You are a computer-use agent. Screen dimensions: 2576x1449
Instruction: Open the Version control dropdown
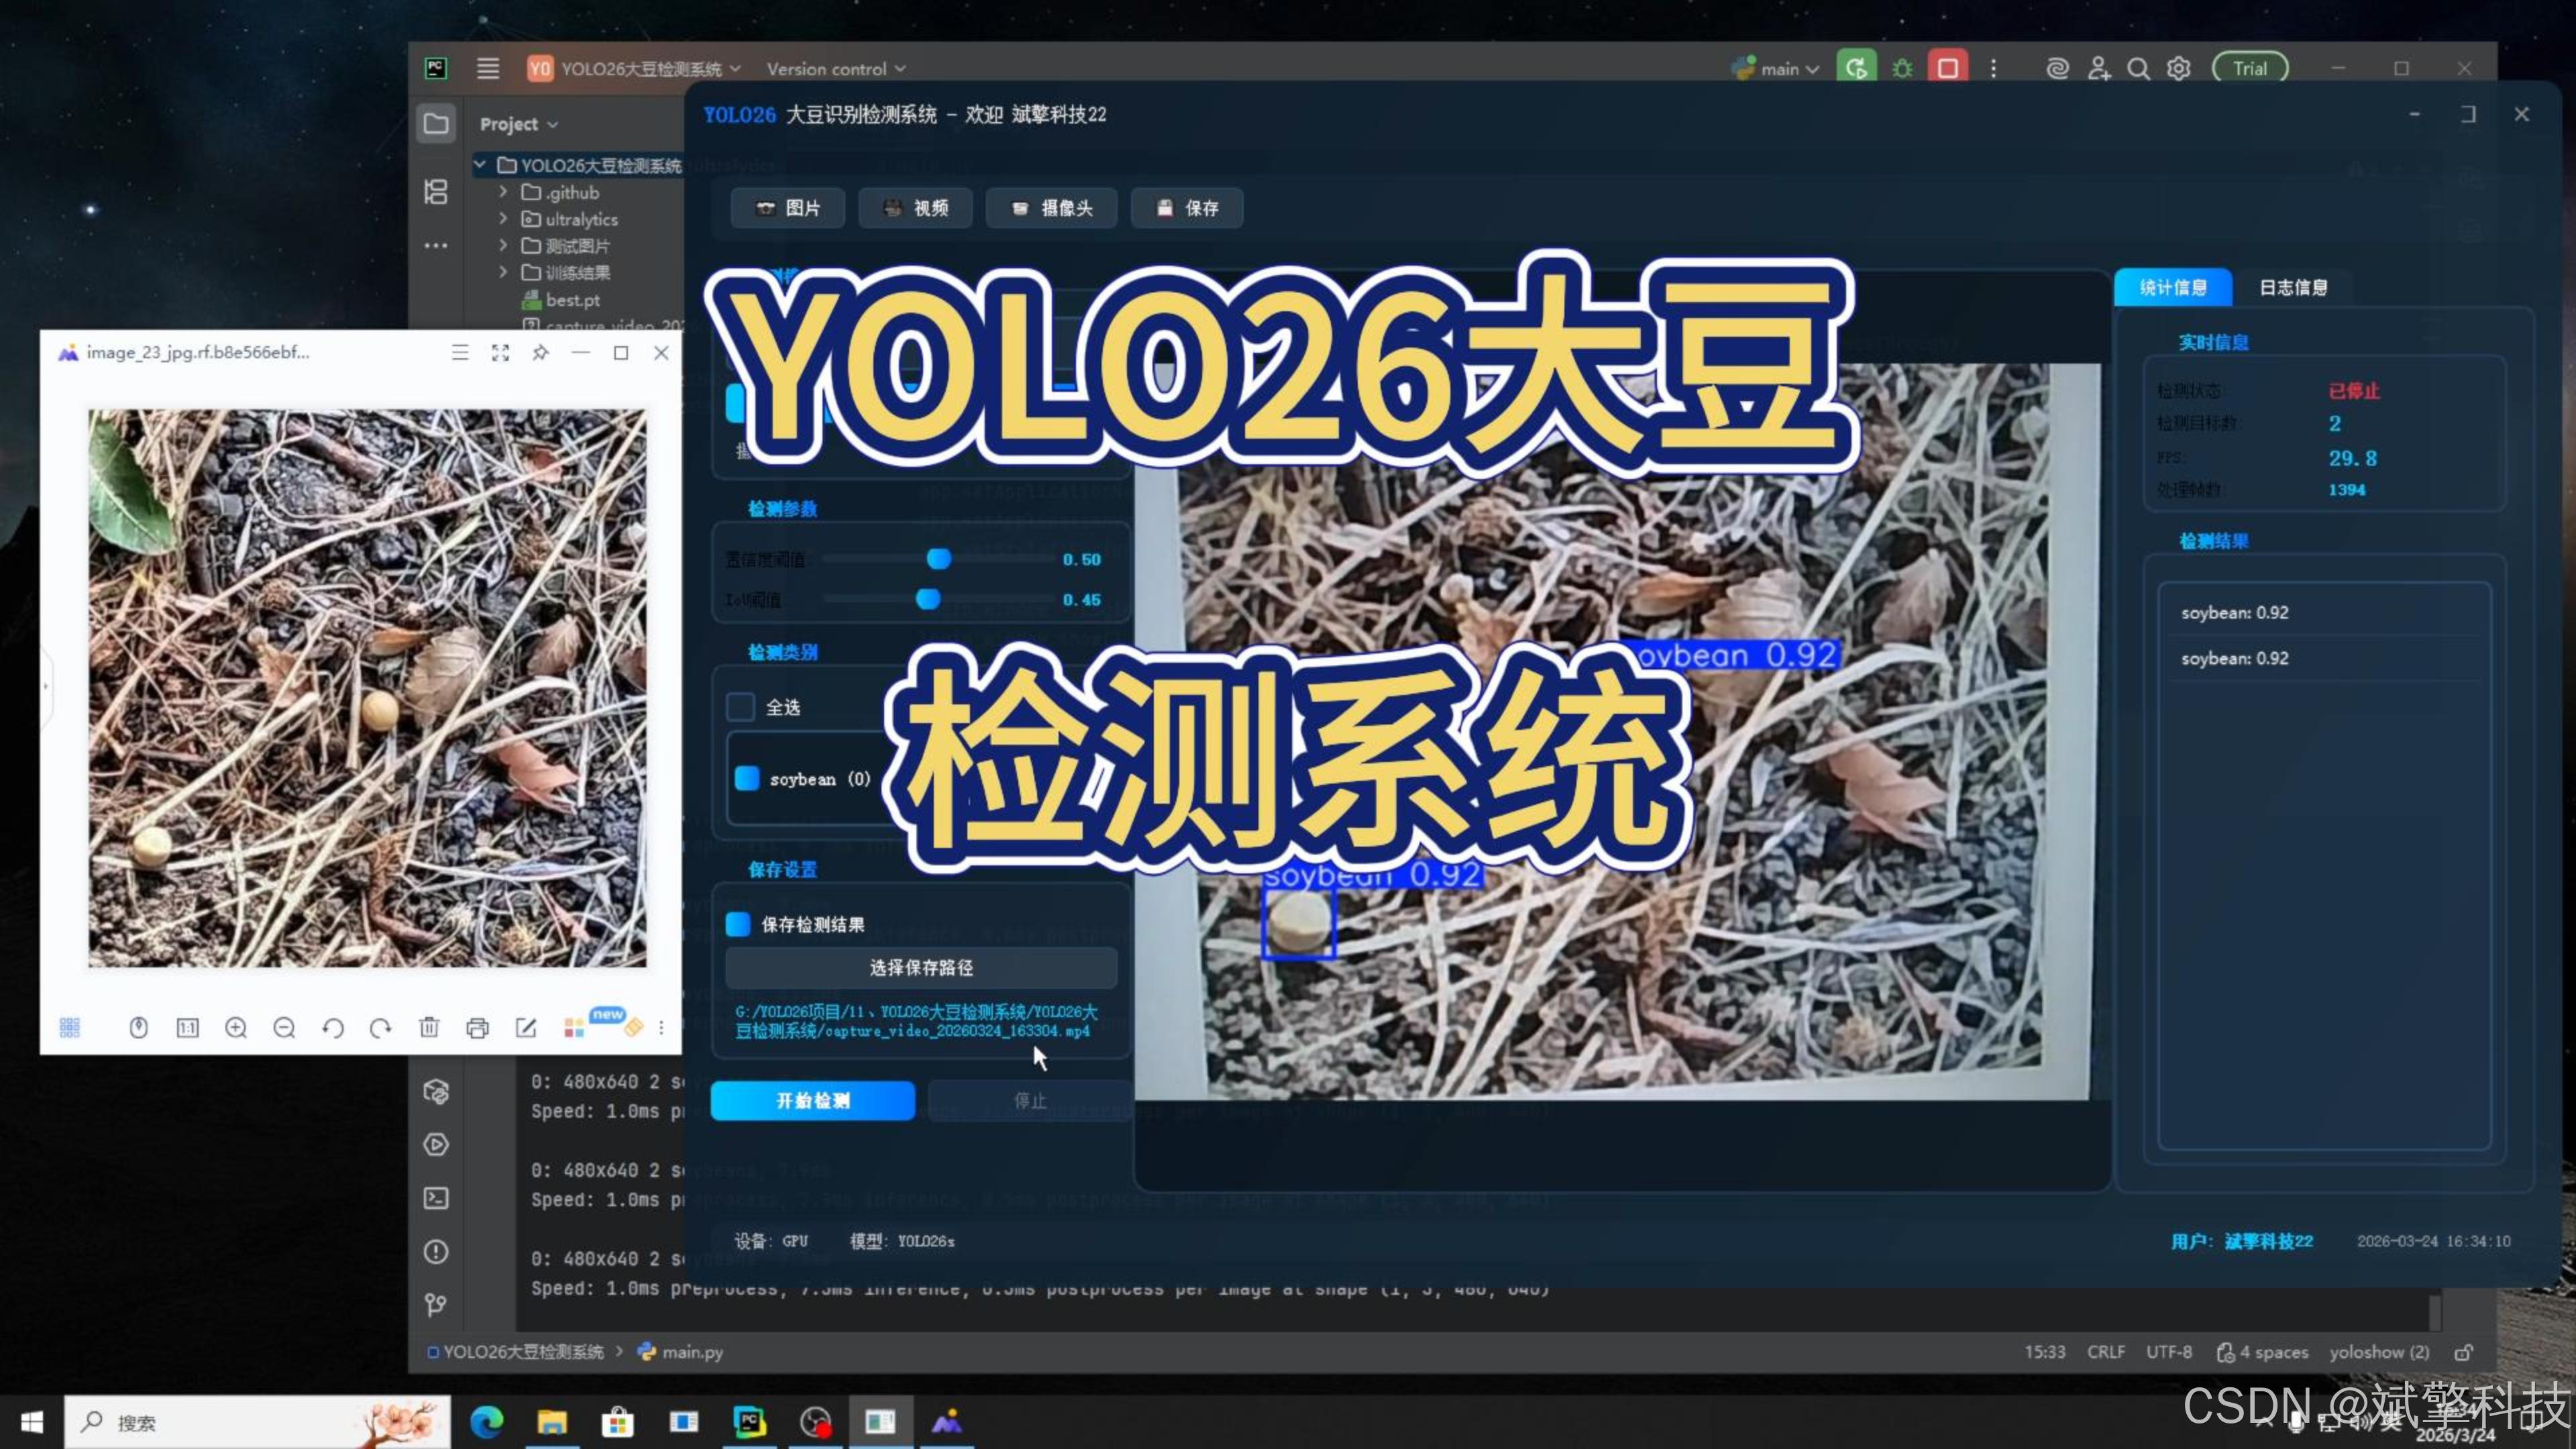(836, 69)
